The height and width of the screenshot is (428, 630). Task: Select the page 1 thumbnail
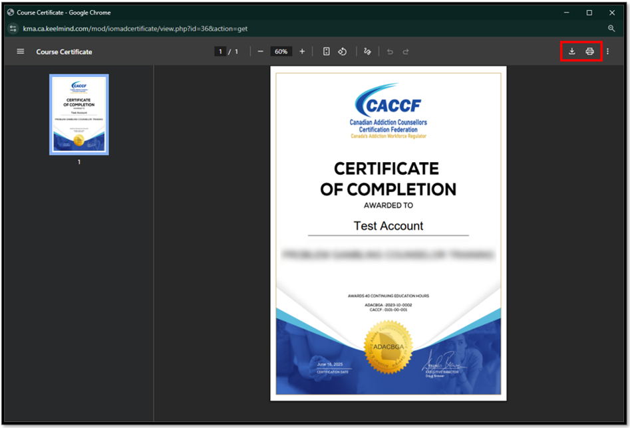tap(79, 114)
